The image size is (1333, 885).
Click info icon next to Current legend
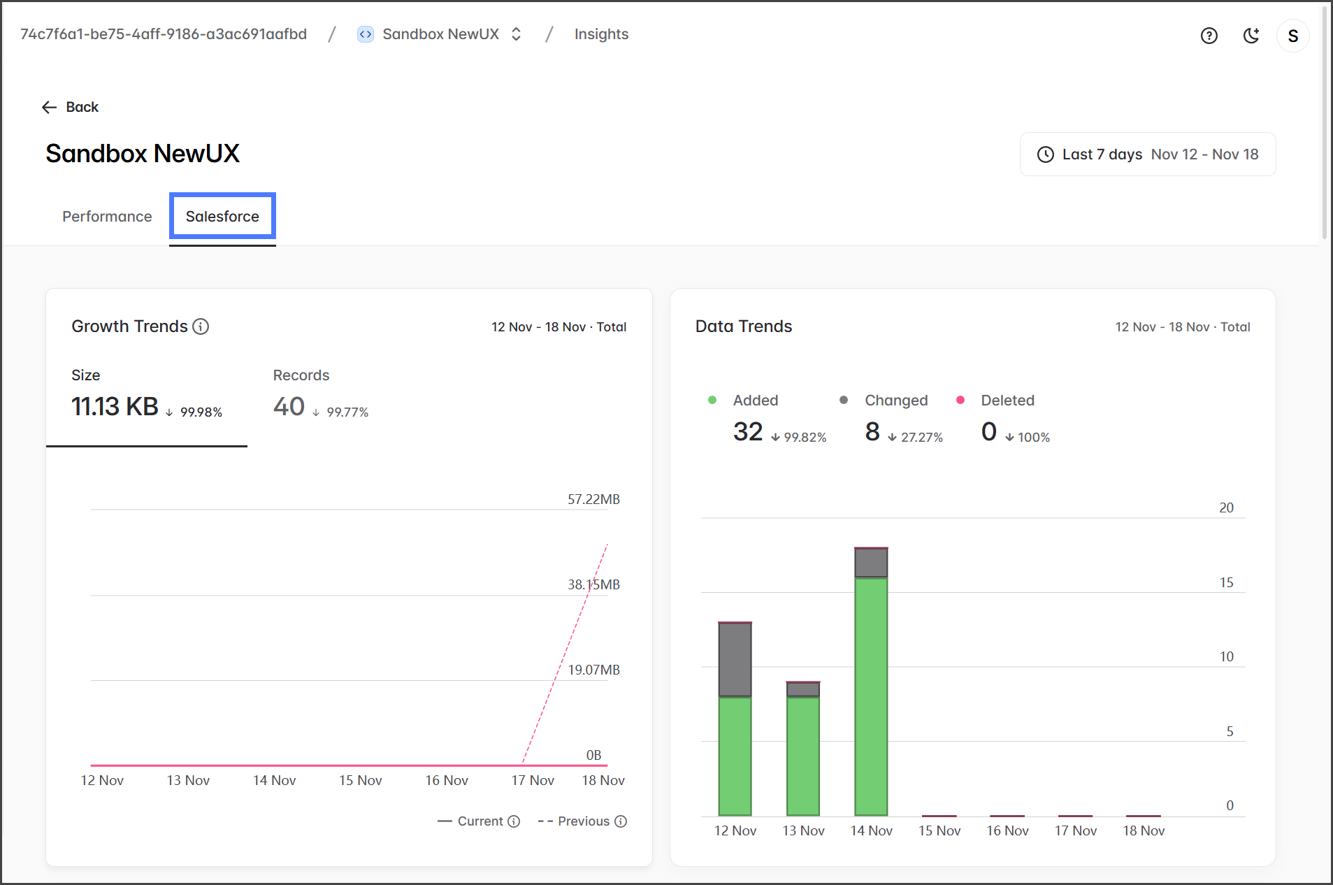point(514,821)
